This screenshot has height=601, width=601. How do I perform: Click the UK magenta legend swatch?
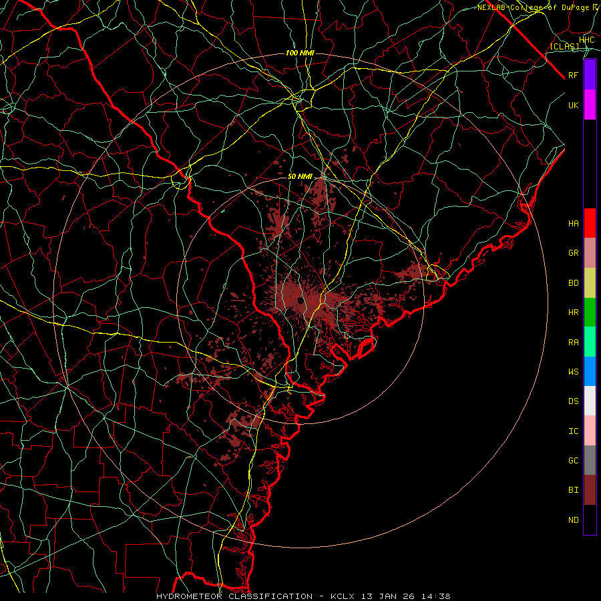[x=590, y=105]
